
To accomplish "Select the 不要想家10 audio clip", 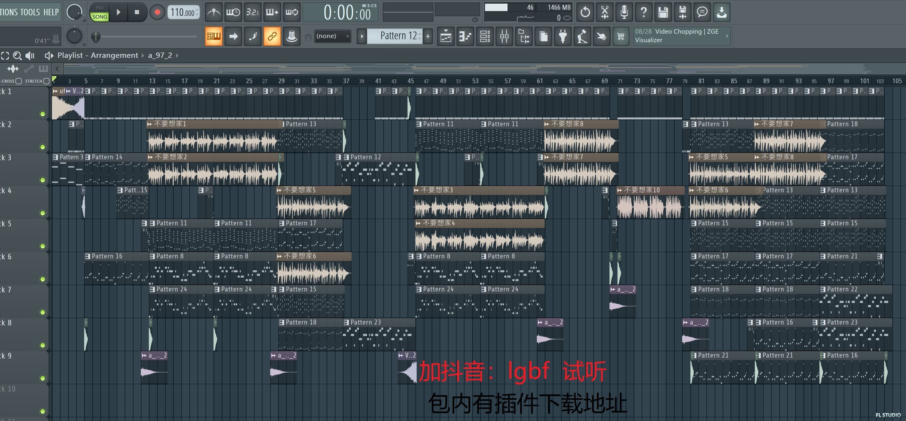I will [x=650, y=203].
